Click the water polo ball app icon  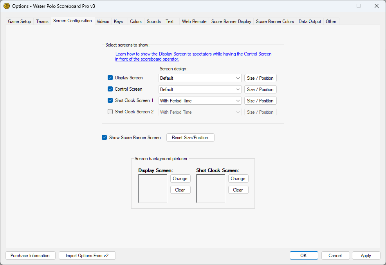coord(7,6)
